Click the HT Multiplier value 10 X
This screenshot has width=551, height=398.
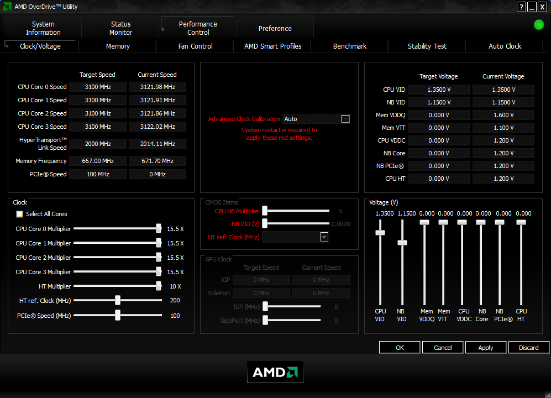click(175, 286)
